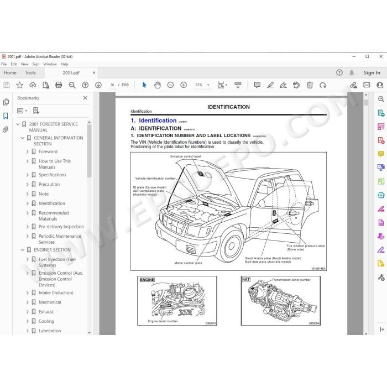Click the add comment note icon
This screenshot has height=387, width=387.
point(257,85)
